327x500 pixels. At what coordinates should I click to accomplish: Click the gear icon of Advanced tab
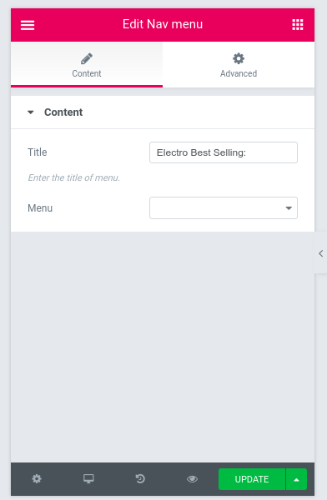tap(239, 58)
